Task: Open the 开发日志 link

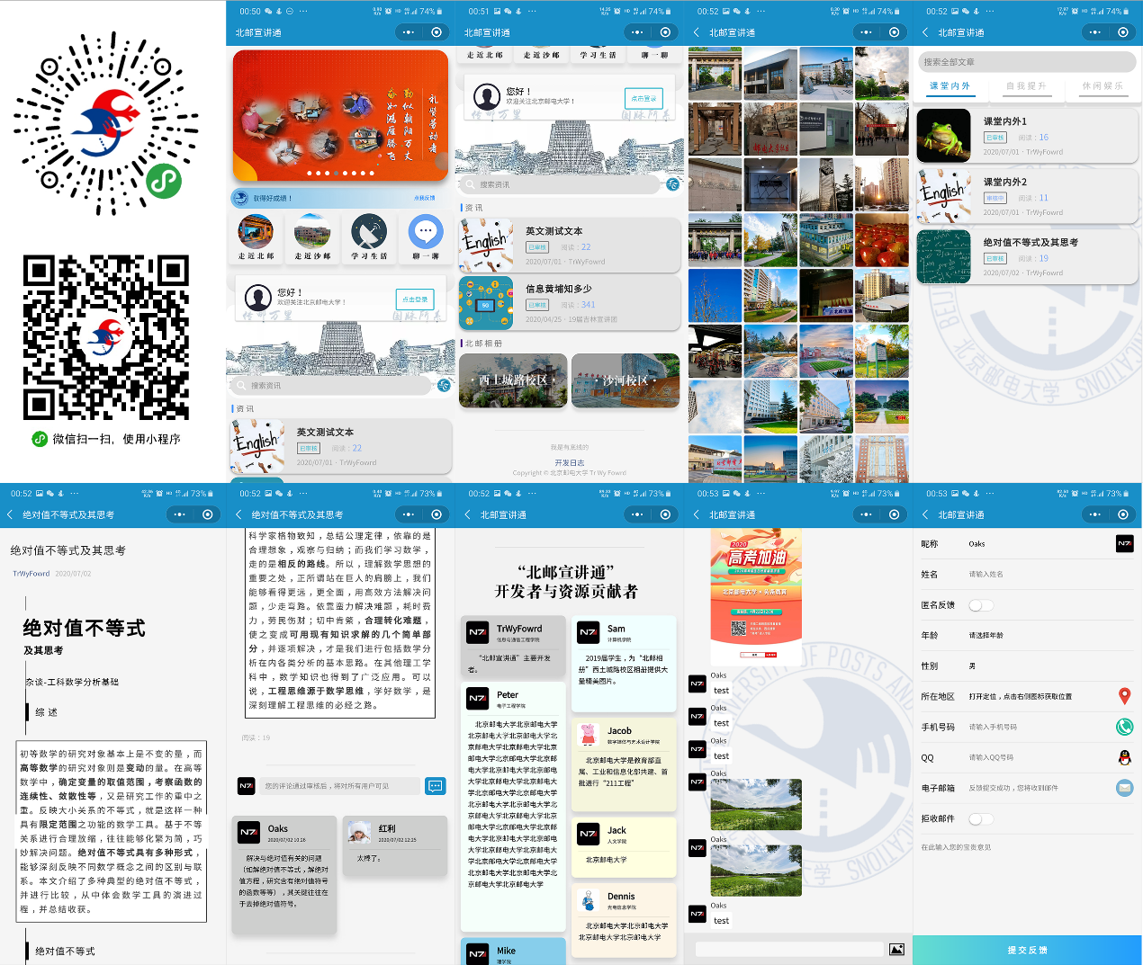Action: coord(570,462)
